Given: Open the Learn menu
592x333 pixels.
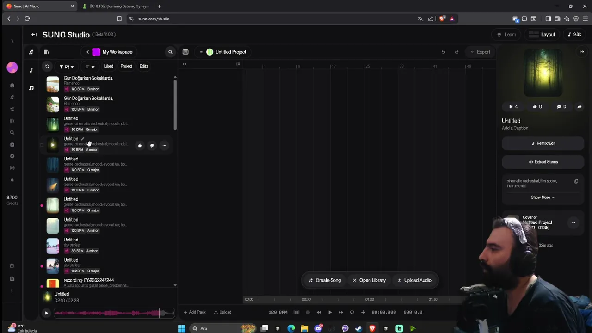Looking at the screenshot, I should point(506,35).
